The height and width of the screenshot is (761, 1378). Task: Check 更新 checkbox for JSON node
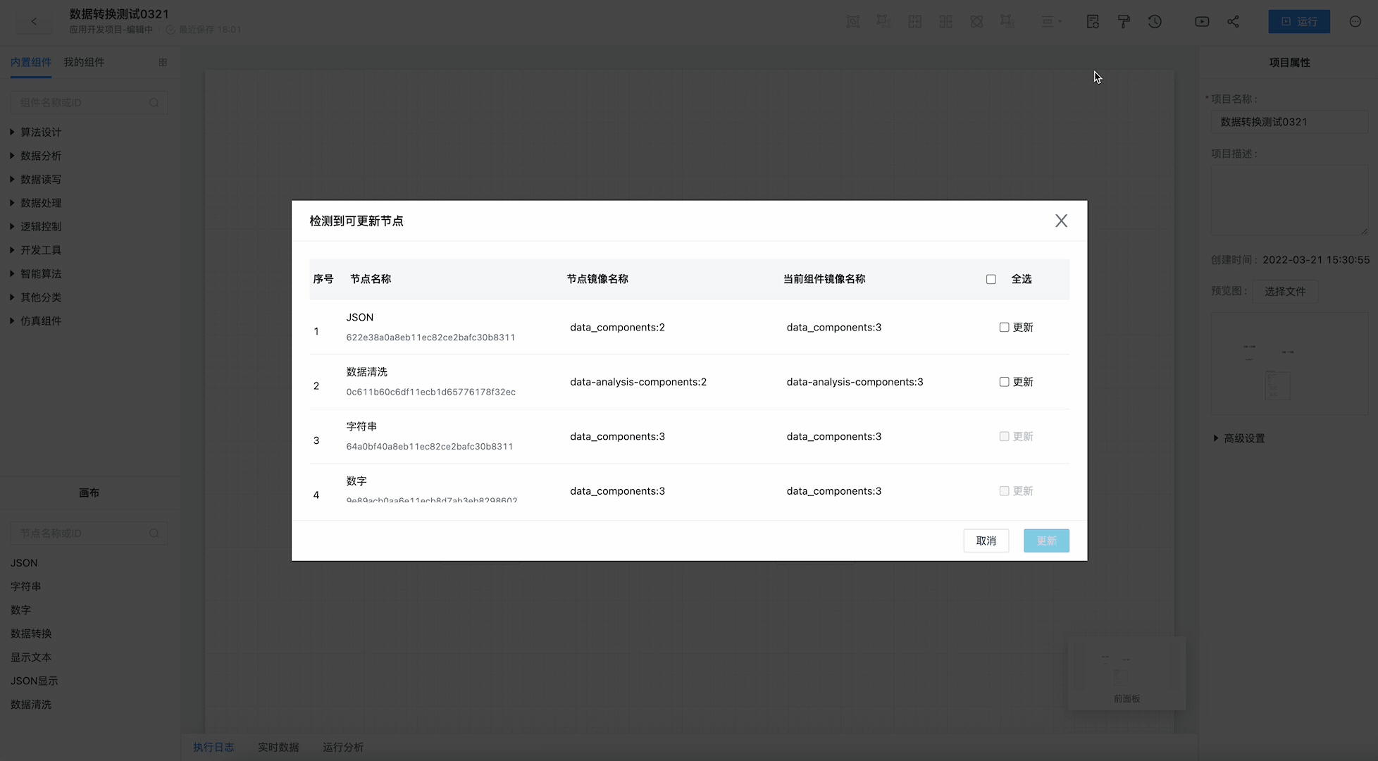coord(1004,327)
